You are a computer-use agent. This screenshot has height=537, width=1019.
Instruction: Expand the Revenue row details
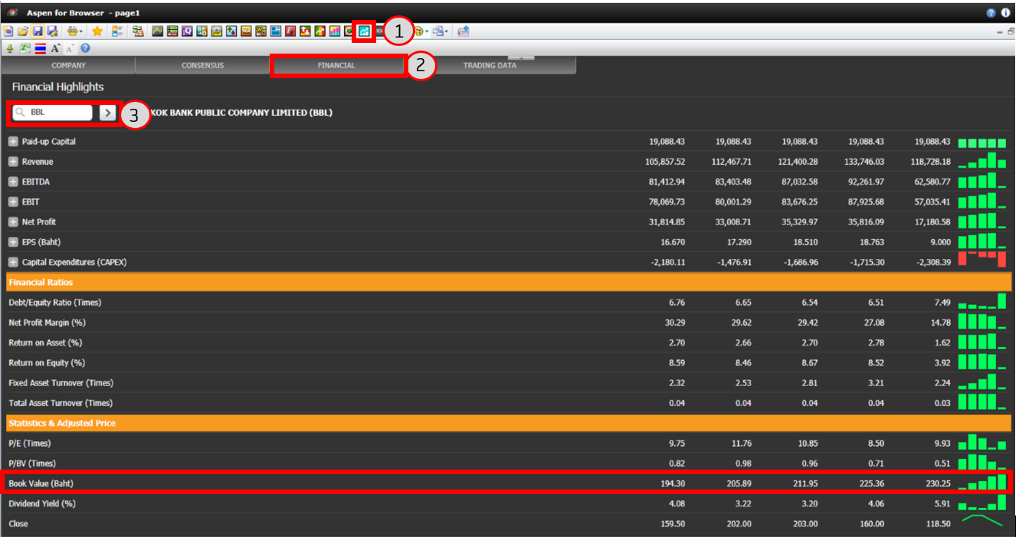click(13, 162)
